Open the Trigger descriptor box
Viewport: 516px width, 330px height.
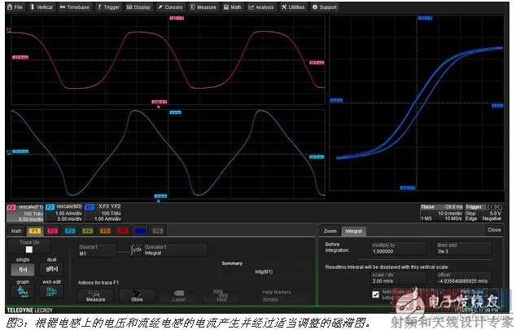tap(483, 213)
